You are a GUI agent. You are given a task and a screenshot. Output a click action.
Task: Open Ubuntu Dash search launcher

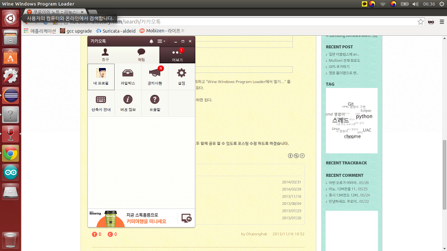click(x=10, y=19)
